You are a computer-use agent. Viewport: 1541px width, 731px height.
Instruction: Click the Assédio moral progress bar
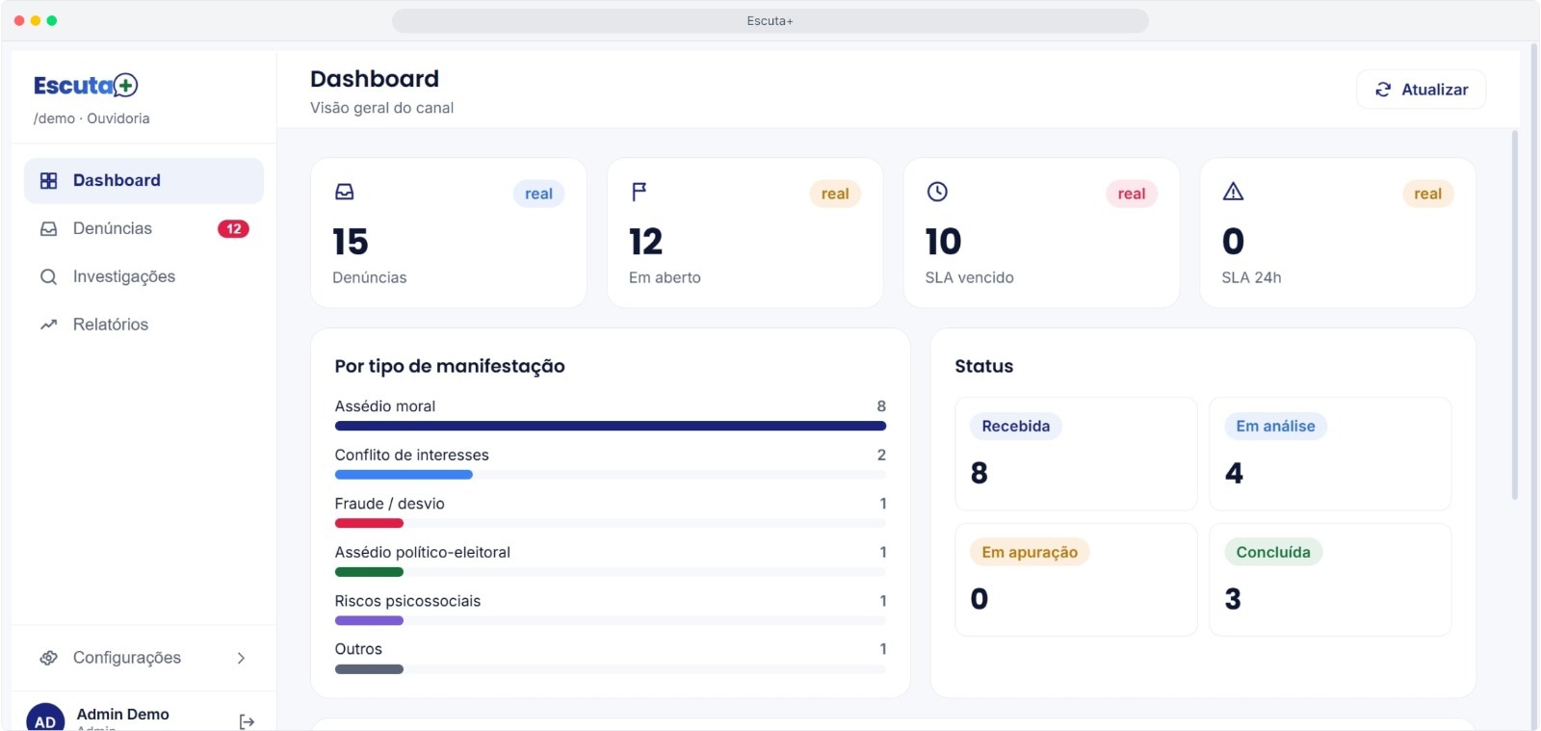coord(610,426)
